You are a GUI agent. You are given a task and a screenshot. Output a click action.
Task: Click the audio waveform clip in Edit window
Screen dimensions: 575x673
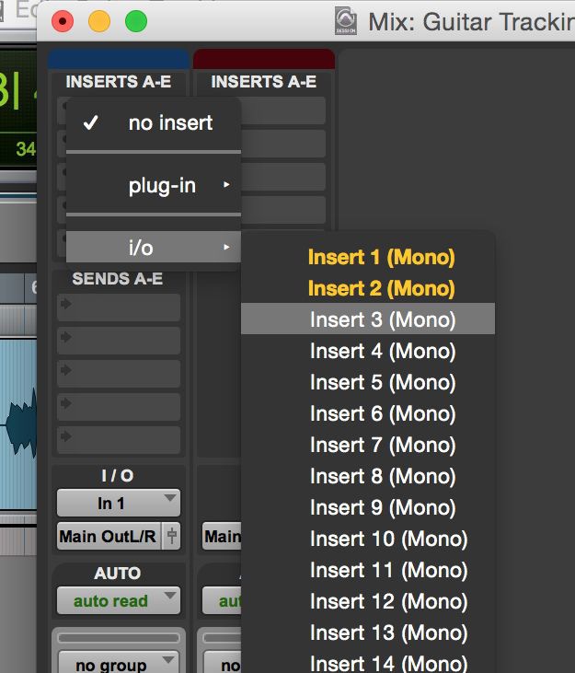coord(18,424)
